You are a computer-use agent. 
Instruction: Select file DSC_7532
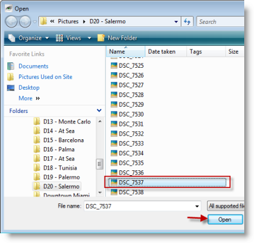pos(127,134)
